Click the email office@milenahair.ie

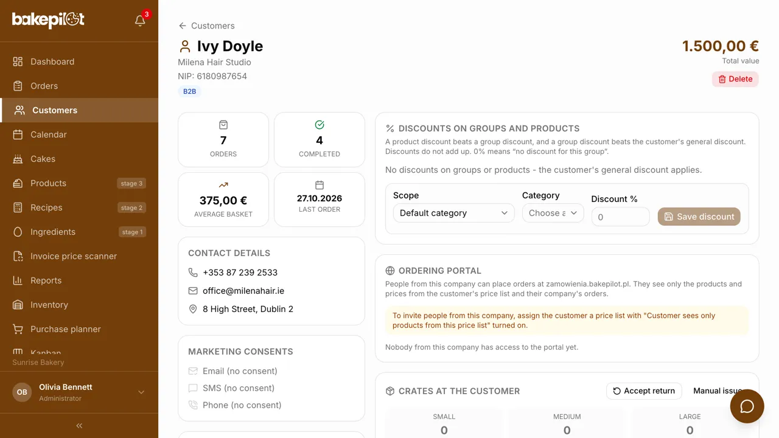pyautogui.click(x=243, y=291)
